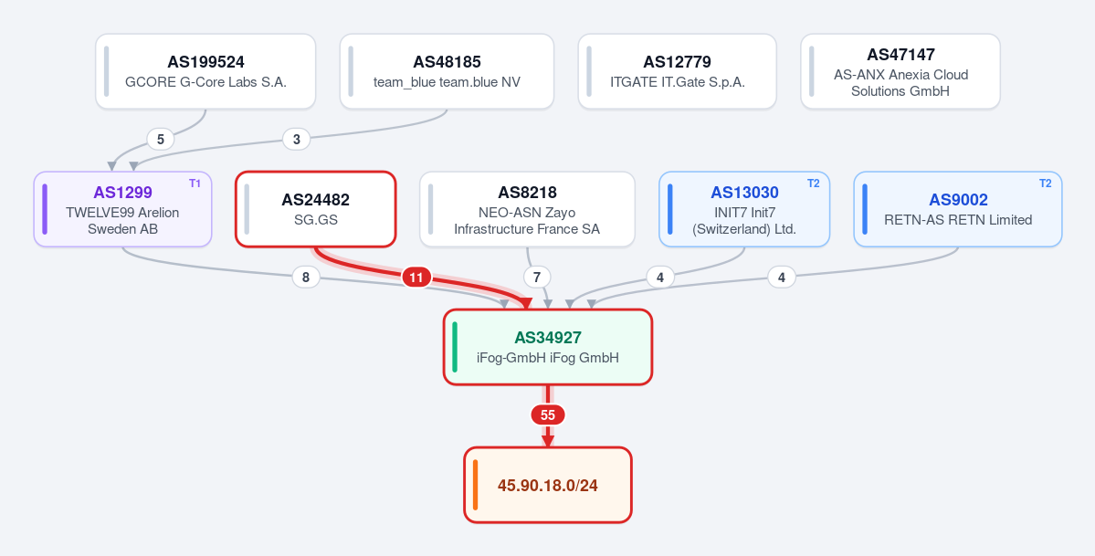Viewport: 1095px width, 556px height.
Task: Click the edge label 7
Action: 537,278
